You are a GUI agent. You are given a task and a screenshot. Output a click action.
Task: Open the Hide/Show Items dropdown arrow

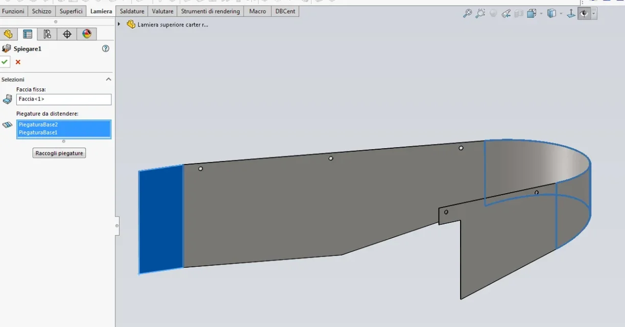click(x=593, y=14)
